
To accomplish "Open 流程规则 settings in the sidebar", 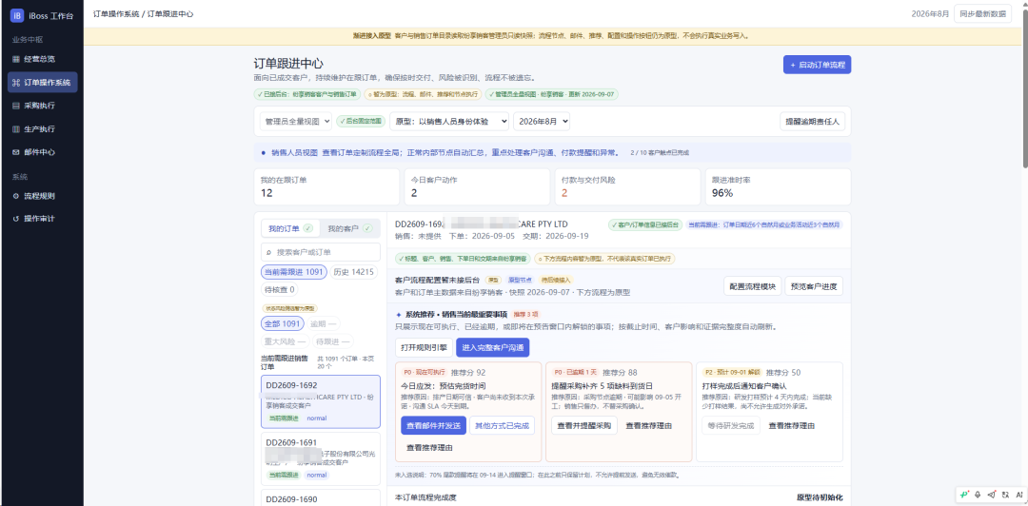I will [42, 196].
